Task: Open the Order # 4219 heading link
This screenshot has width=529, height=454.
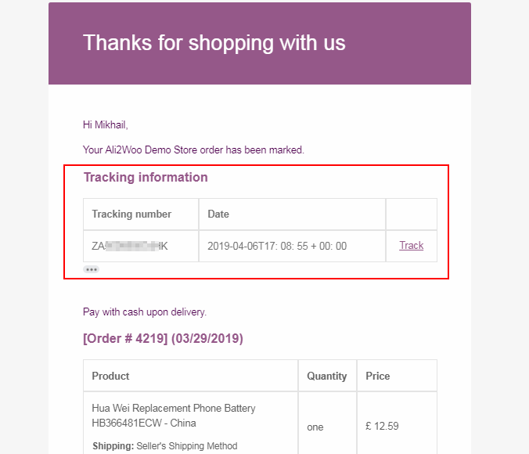Action: click(163, 339)
